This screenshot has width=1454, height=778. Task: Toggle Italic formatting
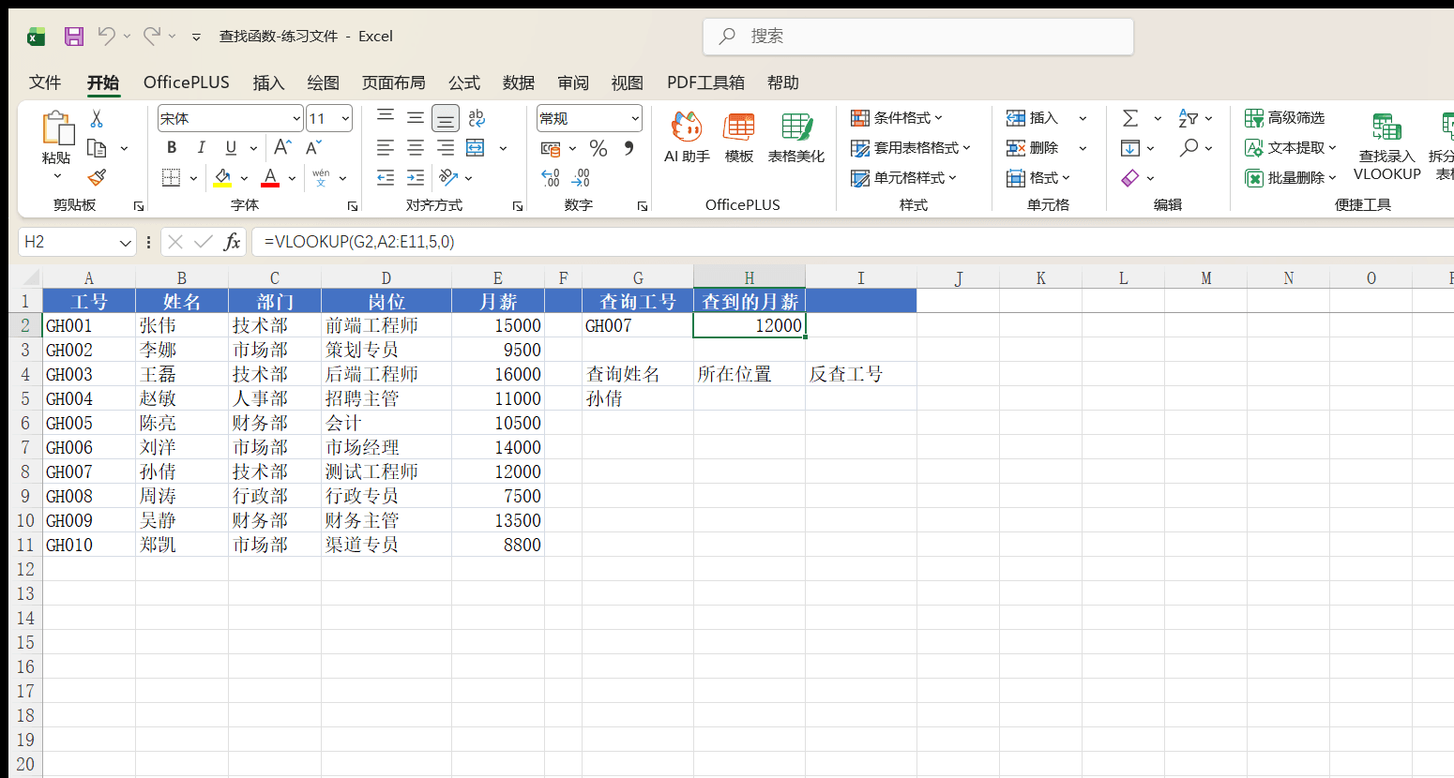click(201, 147)
